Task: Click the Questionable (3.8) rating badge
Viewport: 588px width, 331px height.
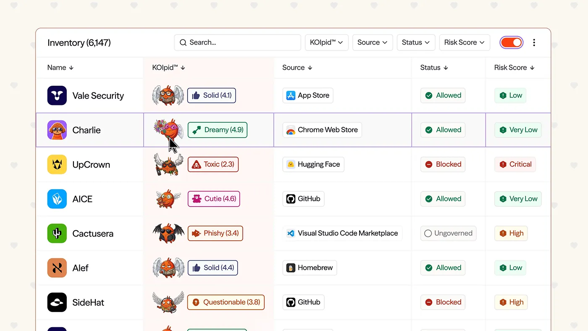Action: (x=226, y=302)
